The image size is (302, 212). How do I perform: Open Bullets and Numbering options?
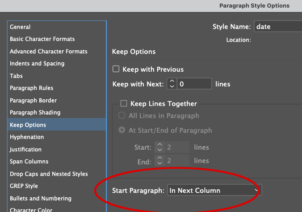tap(41, 198)
